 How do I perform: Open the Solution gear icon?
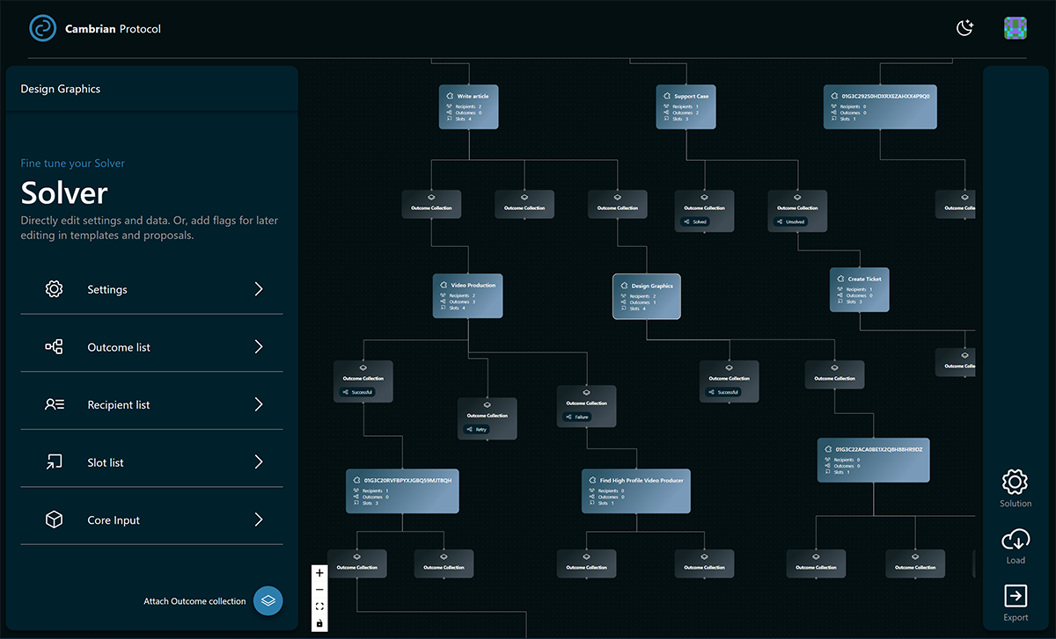pyautogui.click(x=1015, y=483)
